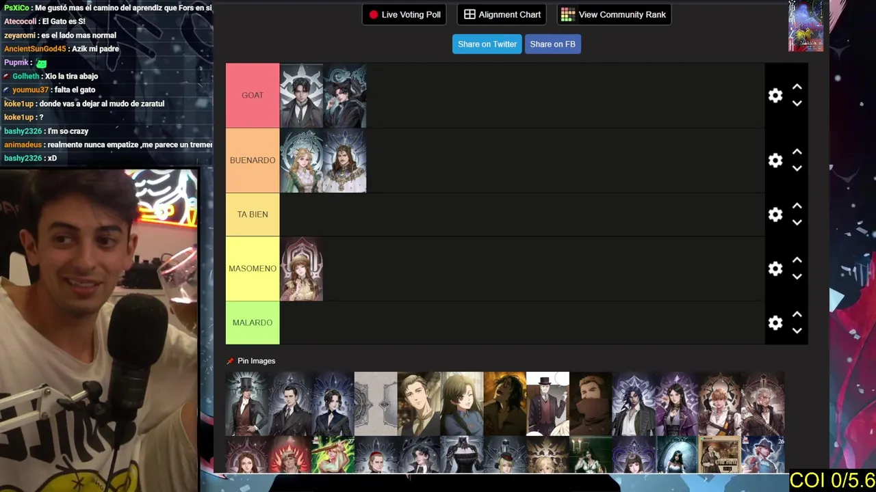Click chat user PsXiCo's name

point(16,8)
